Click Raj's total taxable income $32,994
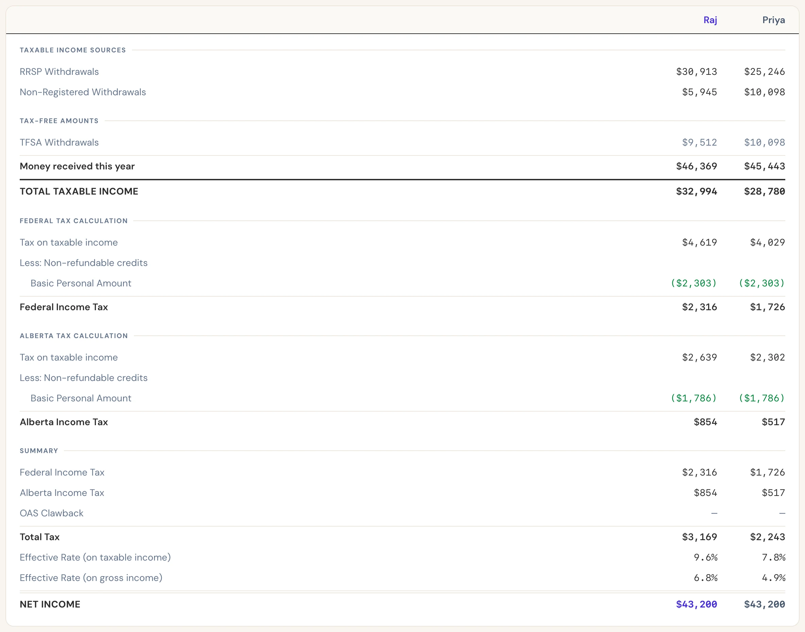This screenshot has width=805, height=632. (x=696, y=191)
